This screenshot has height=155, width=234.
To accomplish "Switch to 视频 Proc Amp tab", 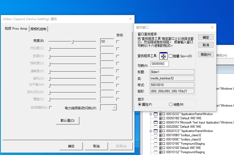I will pyautogui.click(x=16, y=29).
